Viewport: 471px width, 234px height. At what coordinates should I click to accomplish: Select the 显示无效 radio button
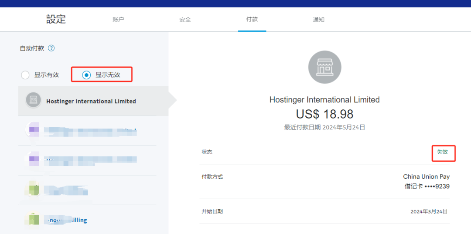point(86,75)
